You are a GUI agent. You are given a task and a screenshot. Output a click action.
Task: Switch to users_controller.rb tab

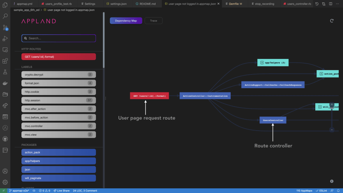(x=297, y=4)
